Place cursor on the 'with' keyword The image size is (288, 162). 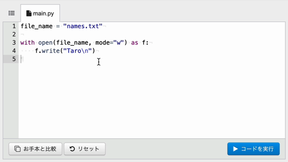27,43
